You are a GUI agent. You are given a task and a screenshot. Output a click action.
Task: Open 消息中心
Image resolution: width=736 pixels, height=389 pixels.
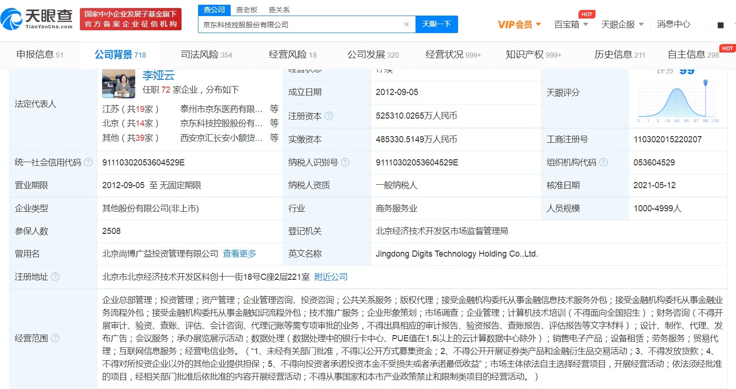pos(673,24)
